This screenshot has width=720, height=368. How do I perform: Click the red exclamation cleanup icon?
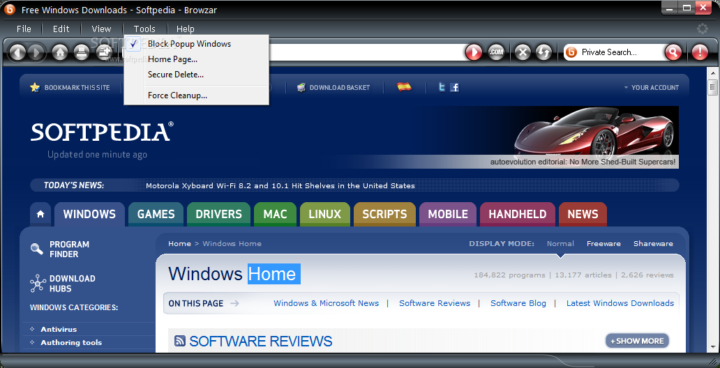(700, 52)
